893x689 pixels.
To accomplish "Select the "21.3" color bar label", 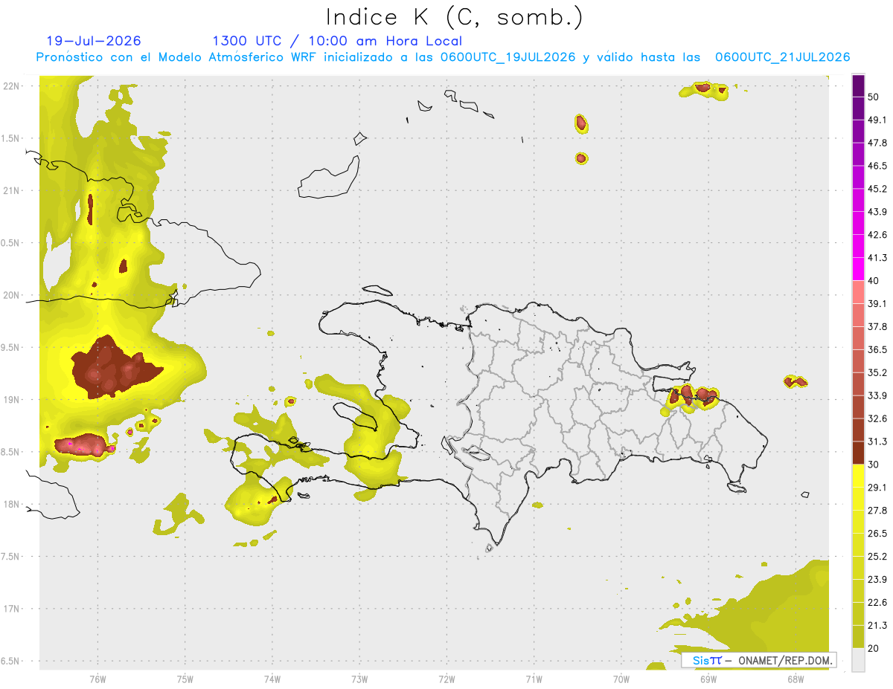I will 877,625.
